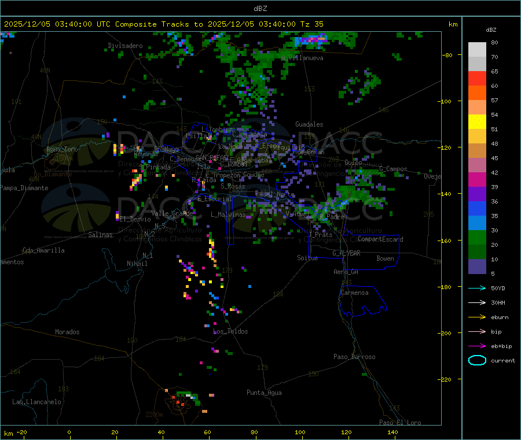Click legend value 57 beside the color scale
521x440 pixels.
pos(494,100)
